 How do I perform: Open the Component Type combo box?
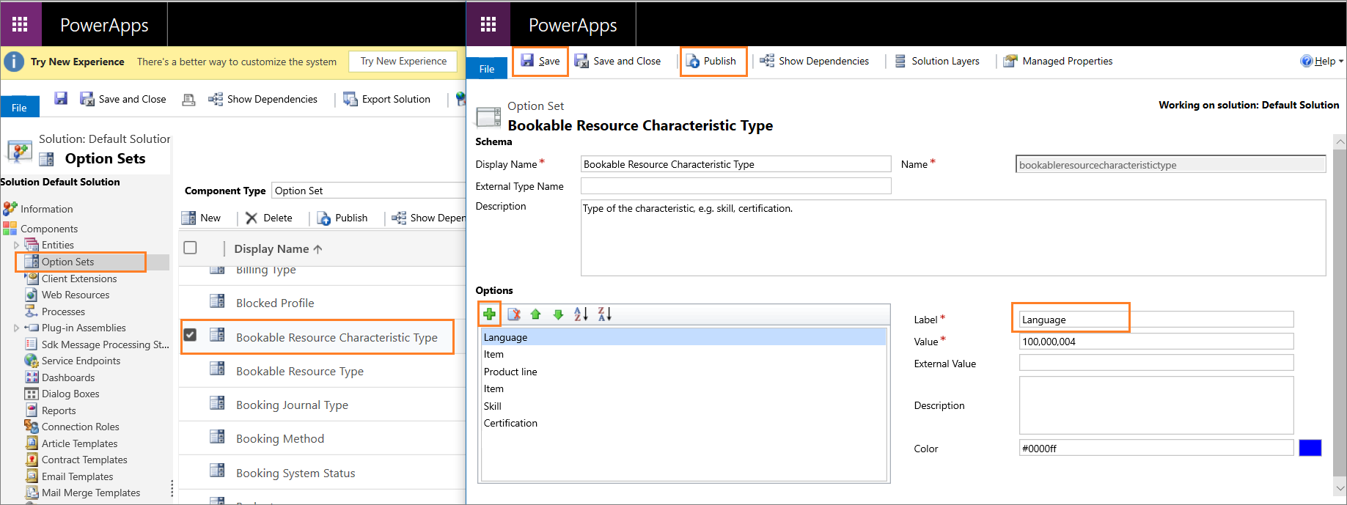coord(368,191)
